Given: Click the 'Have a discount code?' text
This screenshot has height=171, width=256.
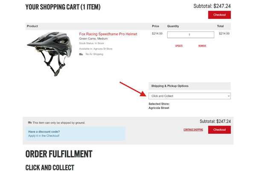Looking at the screenshot, I should pos(44,132).
